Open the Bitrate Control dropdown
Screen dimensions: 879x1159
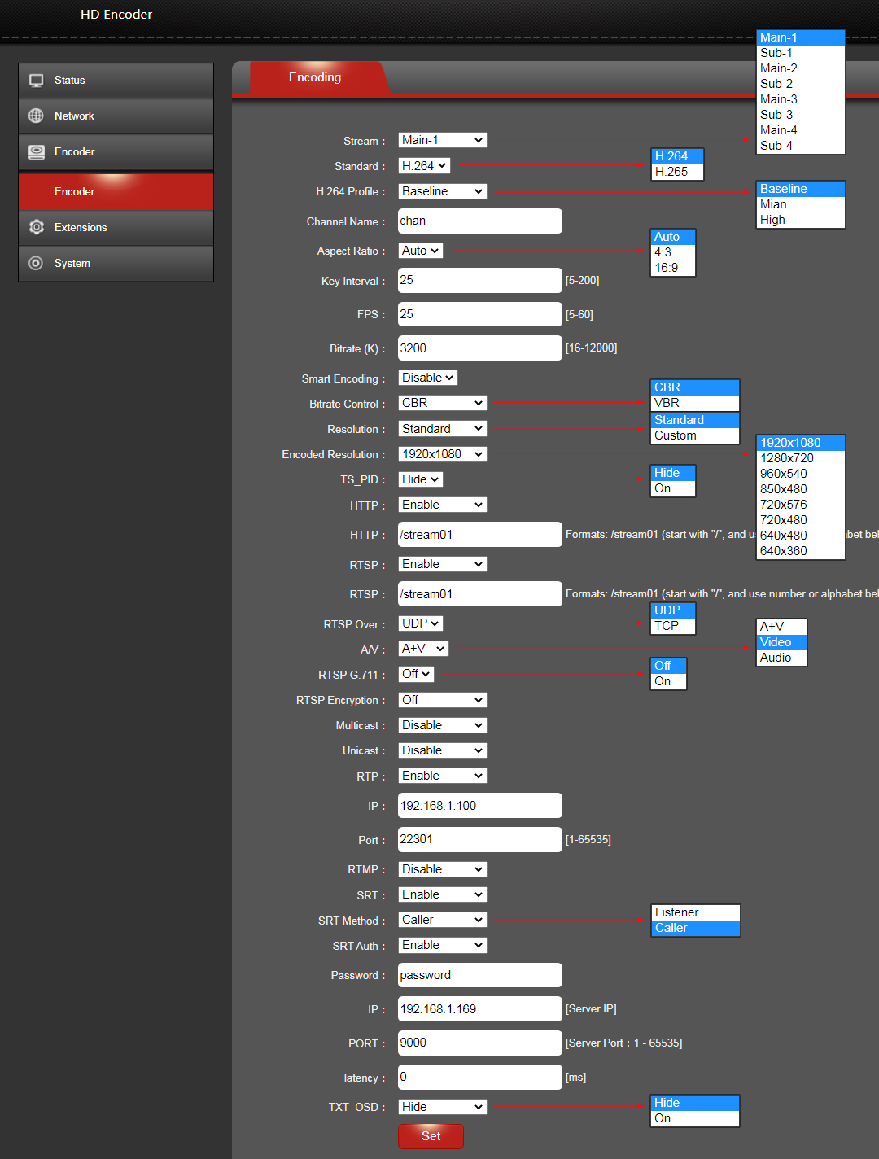coord(441,402)
